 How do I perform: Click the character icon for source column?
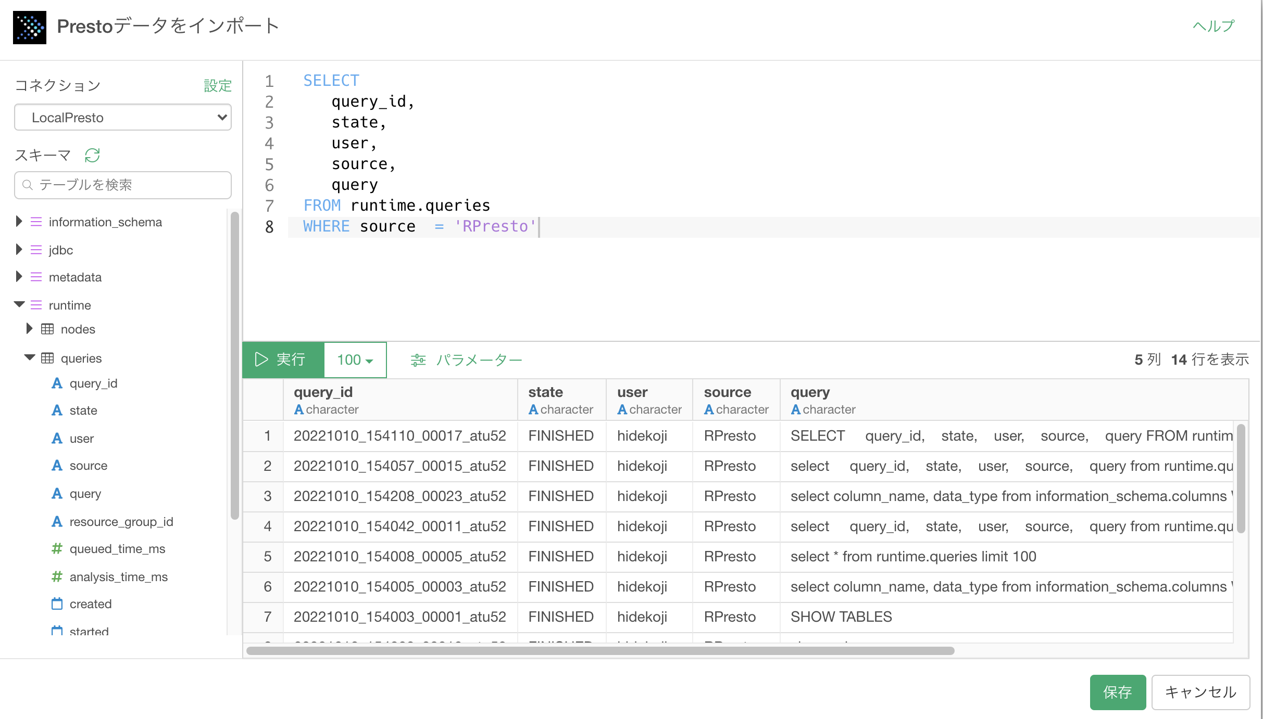(57, 466)
